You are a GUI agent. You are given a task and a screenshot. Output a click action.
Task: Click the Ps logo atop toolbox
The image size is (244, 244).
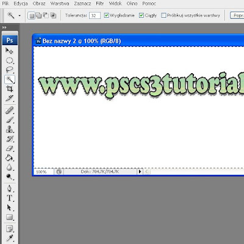click(x=10, y=40)
